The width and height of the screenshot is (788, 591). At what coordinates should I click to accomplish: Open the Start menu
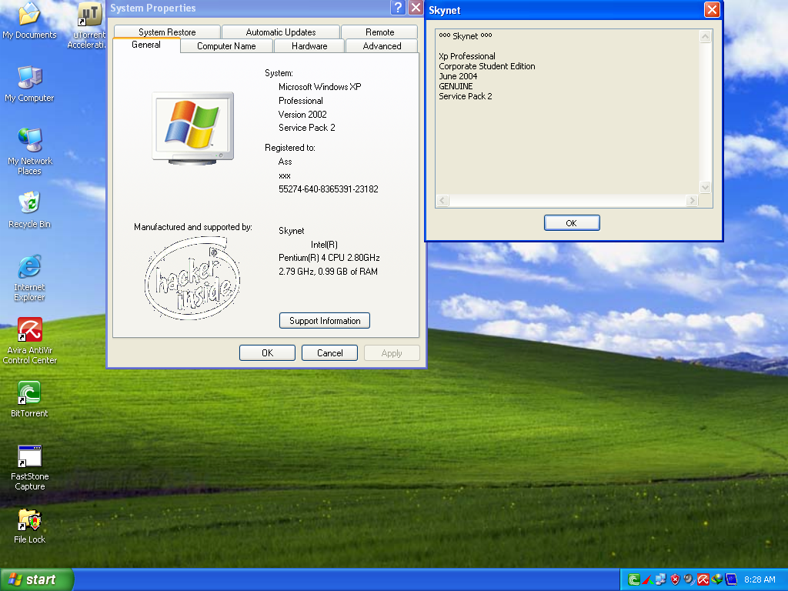coord(37,579)
